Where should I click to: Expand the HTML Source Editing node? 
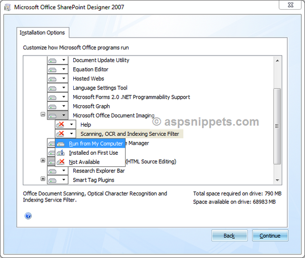point(43,160)
